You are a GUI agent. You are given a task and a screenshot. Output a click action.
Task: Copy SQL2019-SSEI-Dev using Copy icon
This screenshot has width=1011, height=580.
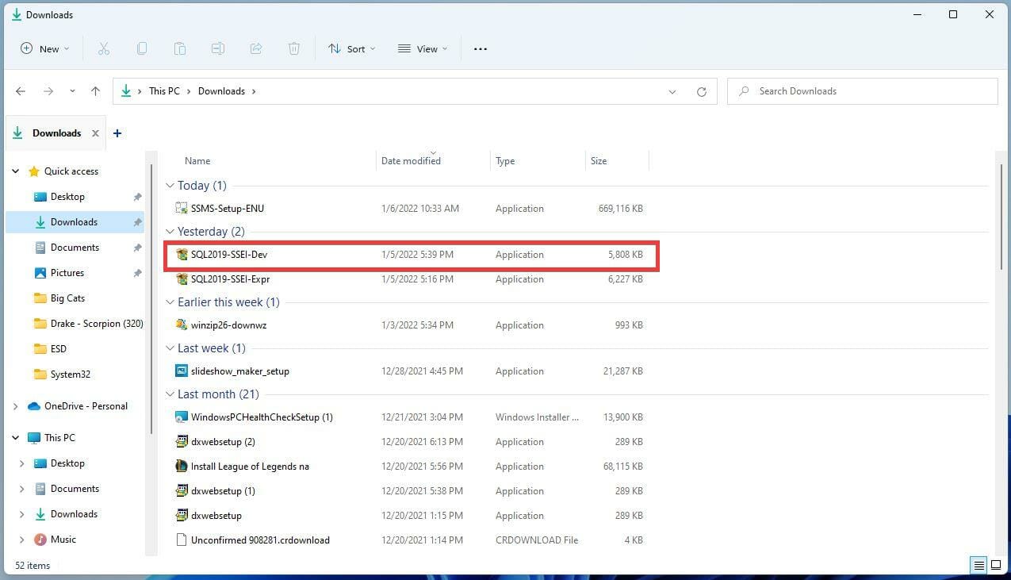[142, 48]
